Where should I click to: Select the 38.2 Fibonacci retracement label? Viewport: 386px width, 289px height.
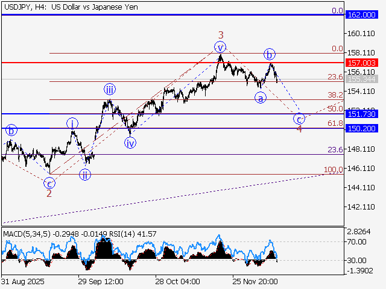(x=335, y=95)
